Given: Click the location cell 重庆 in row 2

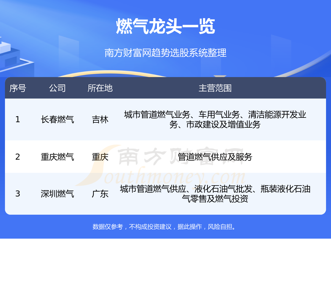Looking at the screenshot, I should click(100, 157).
